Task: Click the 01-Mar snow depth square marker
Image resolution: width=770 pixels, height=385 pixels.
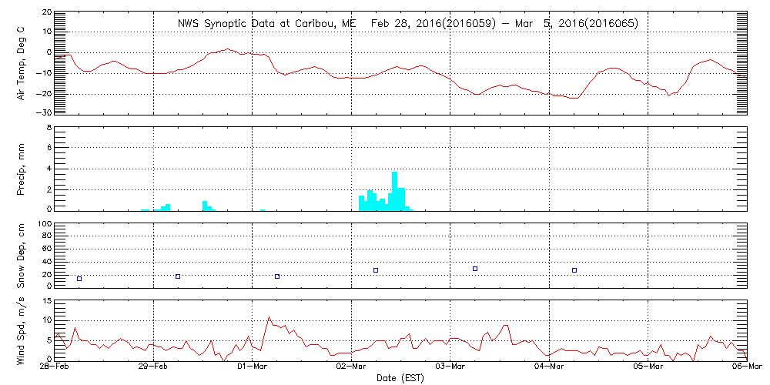Action: 277,276
